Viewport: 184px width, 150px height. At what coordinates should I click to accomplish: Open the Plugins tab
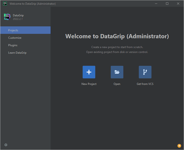[x=13, y=45]
